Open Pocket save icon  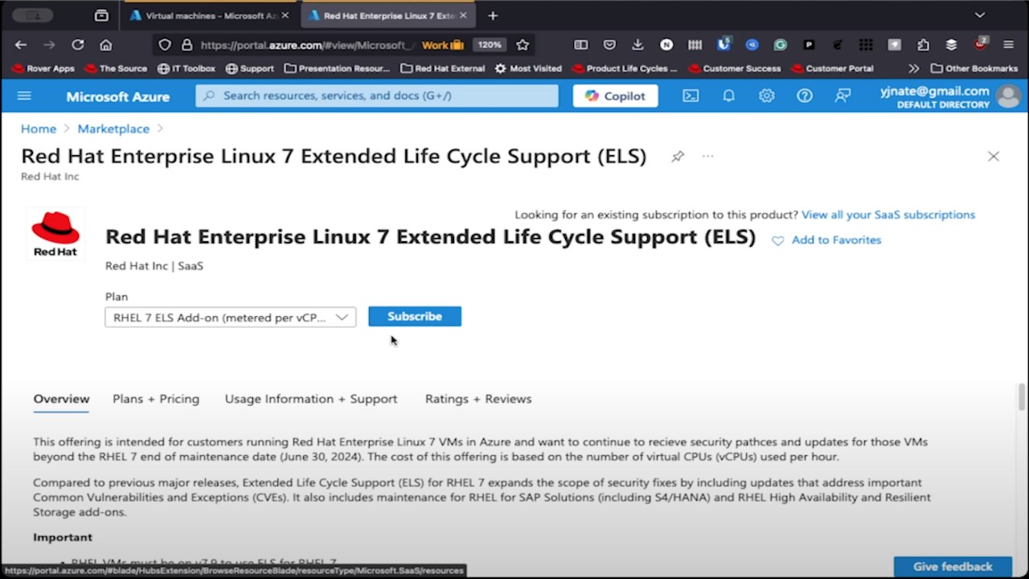(x=609, y=45)
